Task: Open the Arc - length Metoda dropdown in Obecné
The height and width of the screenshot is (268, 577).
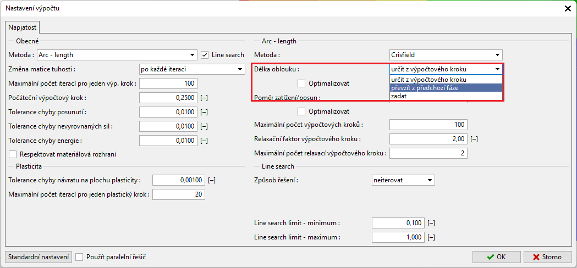Action: point(117,55)
